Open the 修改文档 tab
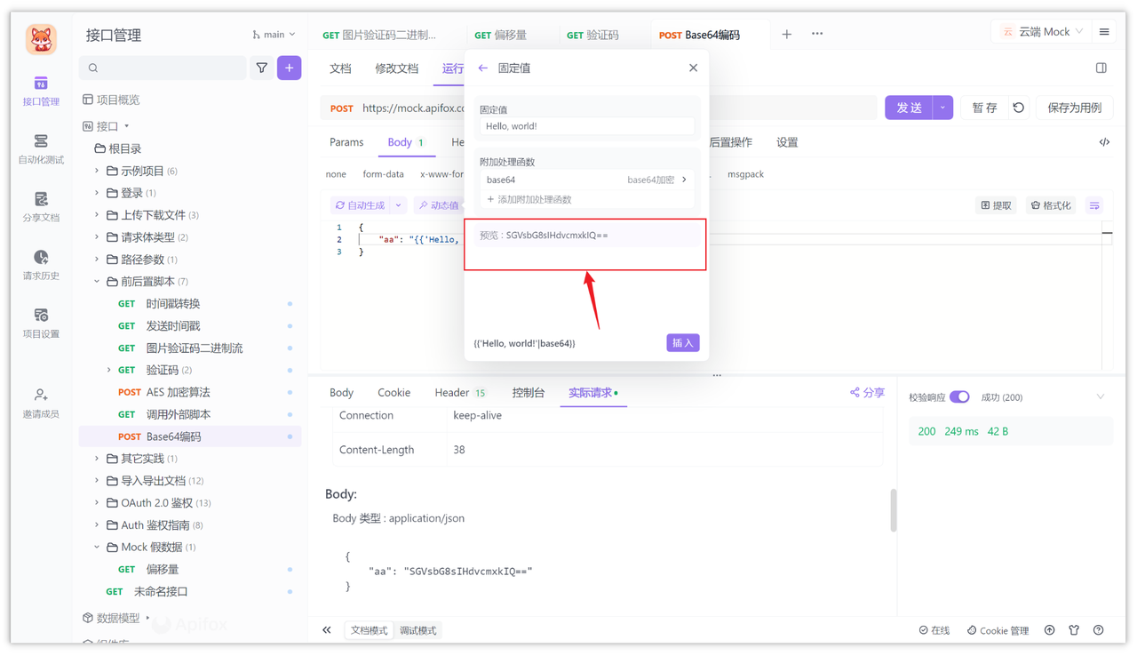 (x=396, y=68)
